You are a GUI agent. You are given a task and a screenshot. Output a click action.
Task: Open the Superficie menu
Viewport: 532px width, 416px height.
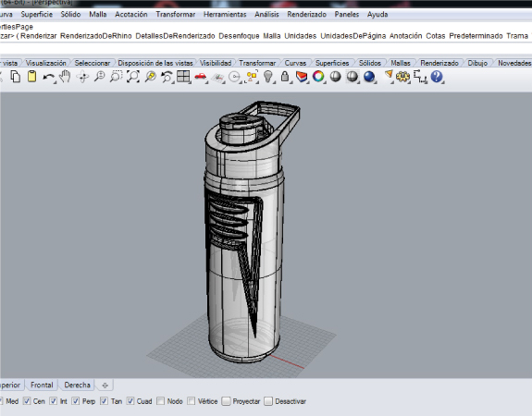pyautogui.click(x=37, y=14)
